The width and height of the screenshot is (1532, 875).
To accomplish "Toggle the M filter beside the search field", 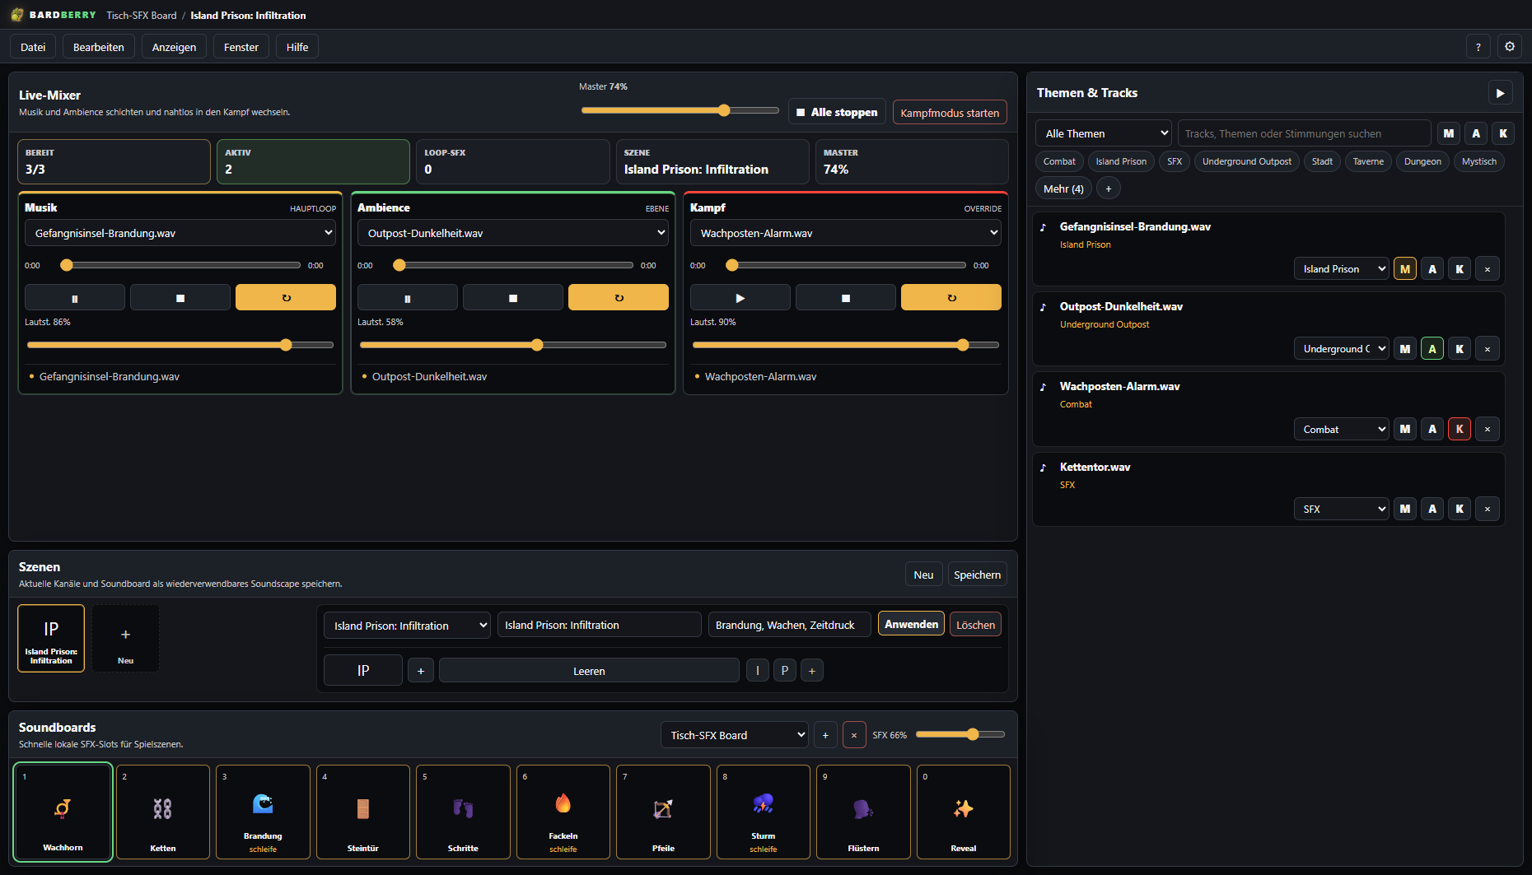I will pos(1449,133).
